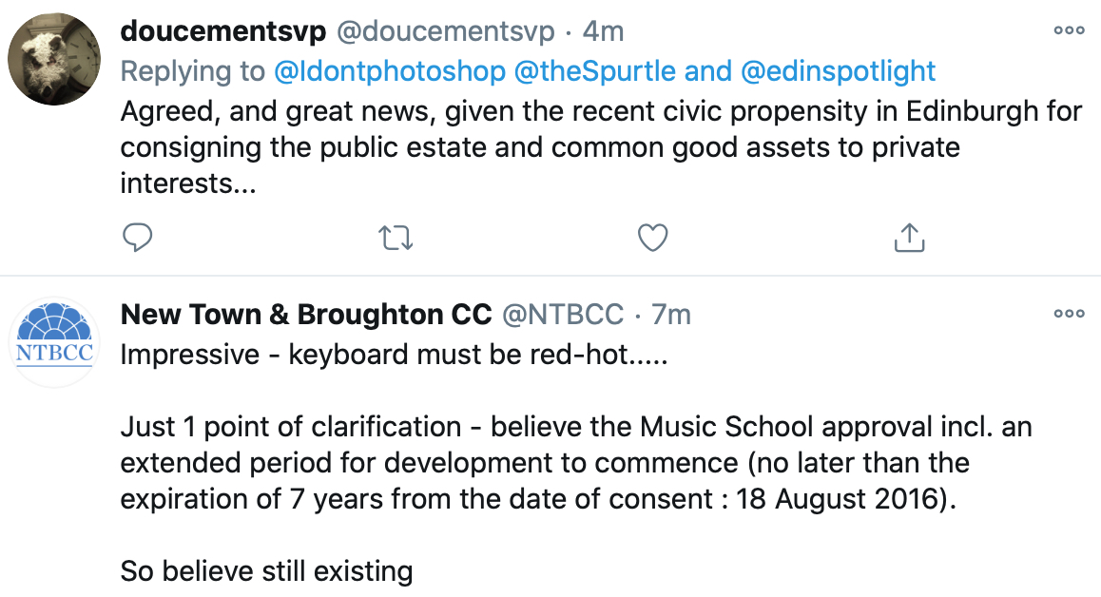Open the @theSpurtle profile link
This screenshot has height=597, width=1101.
click(x=595, y=71)
